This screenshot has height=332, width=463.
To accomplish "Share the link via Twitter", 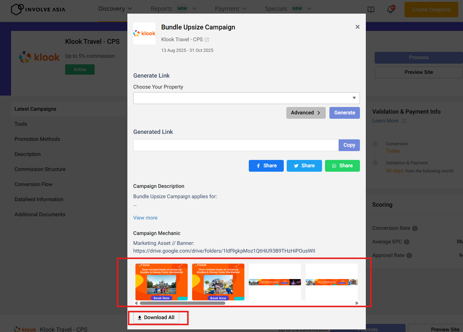I will tap(304, 166).
